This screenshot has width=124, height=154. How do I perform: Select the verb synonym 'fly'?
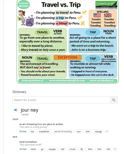tap(82, 149)
